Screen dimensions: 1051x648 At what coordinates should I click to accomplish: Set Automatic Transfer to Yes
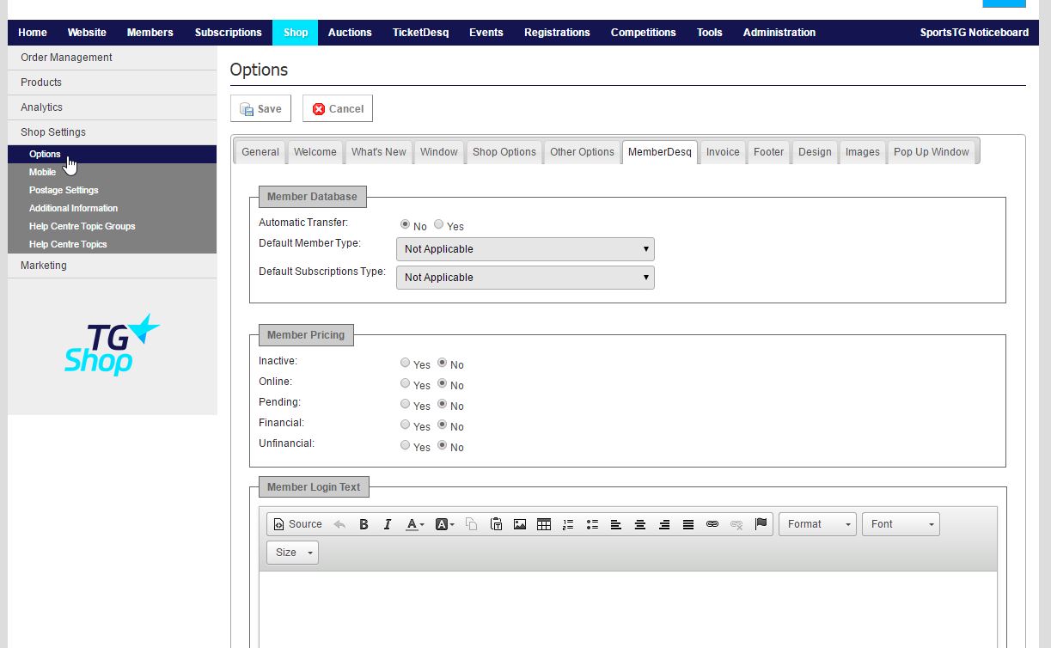point(439,225)
